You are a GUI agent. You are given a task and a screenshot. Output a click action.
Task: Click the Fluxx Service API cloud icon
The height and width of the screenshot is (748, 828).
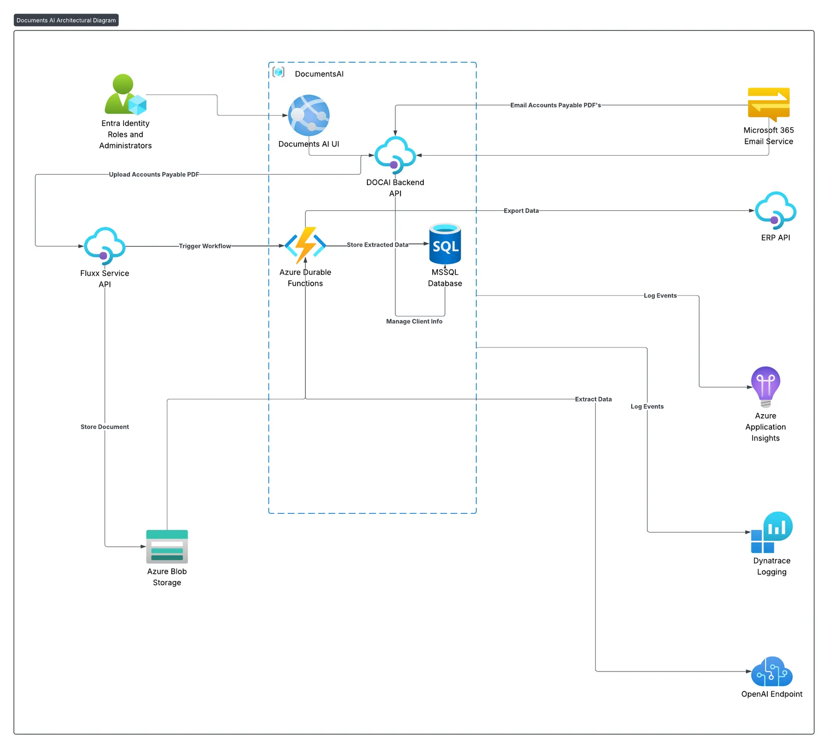[105, 246]
